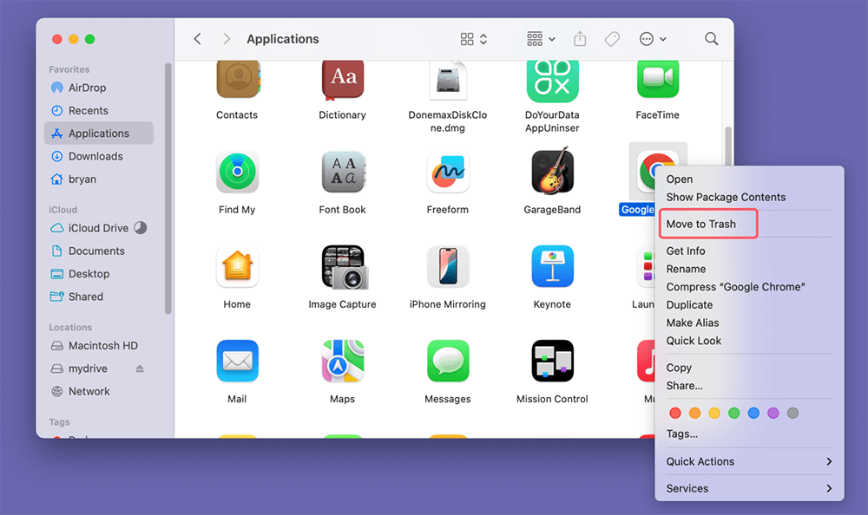
Task: Select Get Info in context menu
Action: click(686, 251)
